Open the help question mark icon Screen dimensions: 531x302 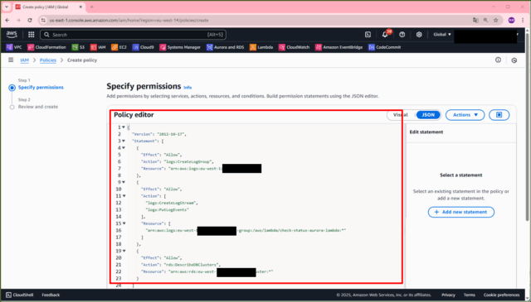point(402,35)
